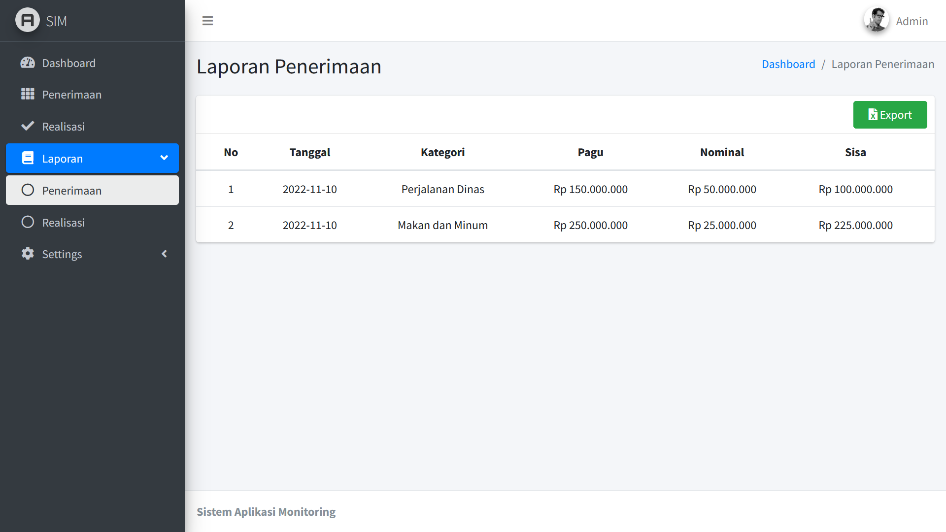Select the Penerimaan circle under Laporan
Viewport: 946px width, 532px height.
(x=28, y=190)
